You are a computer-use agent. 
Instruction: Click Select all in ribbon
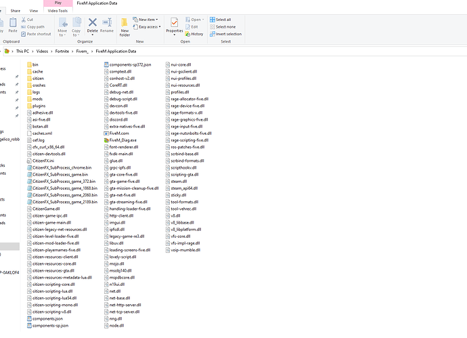pos(221,20)
